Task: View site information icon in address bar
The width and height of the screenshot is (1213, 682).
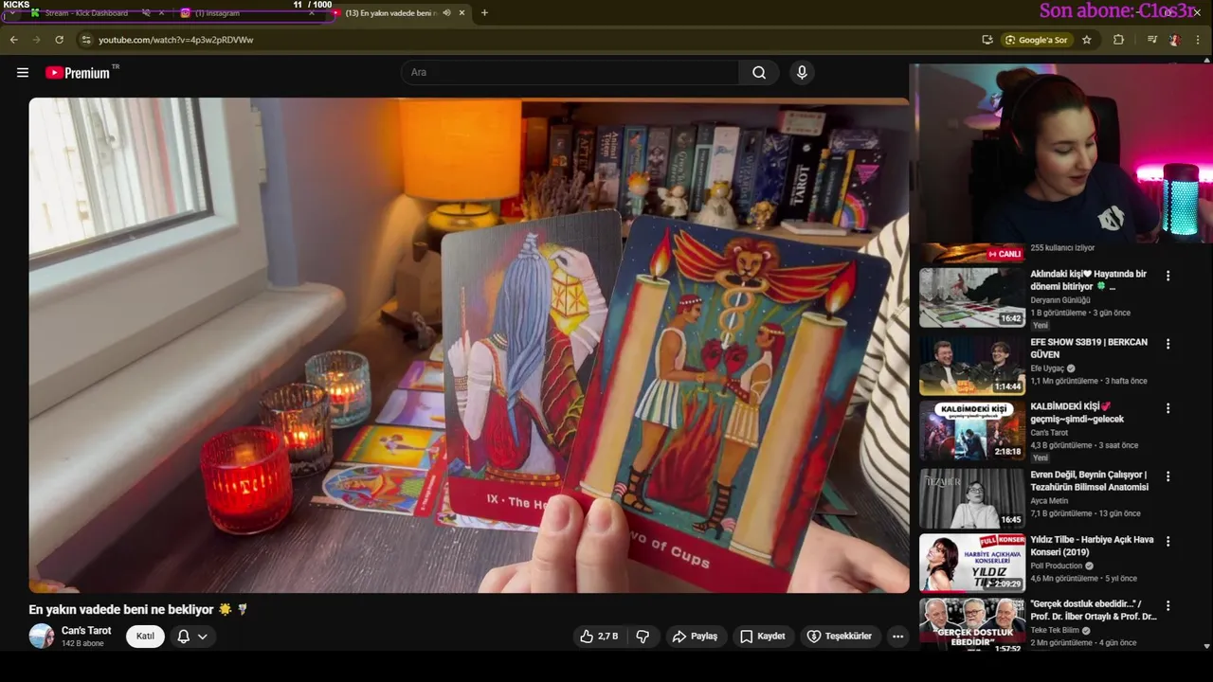Action: [85, 40]
